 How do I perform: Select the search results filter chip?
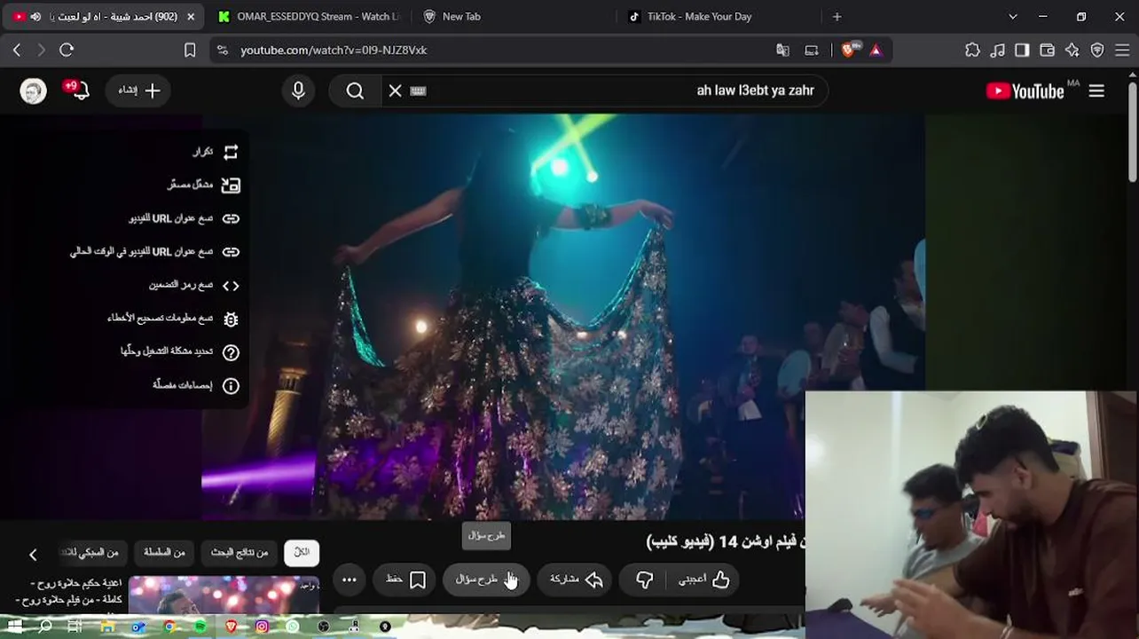coord(240,552)
